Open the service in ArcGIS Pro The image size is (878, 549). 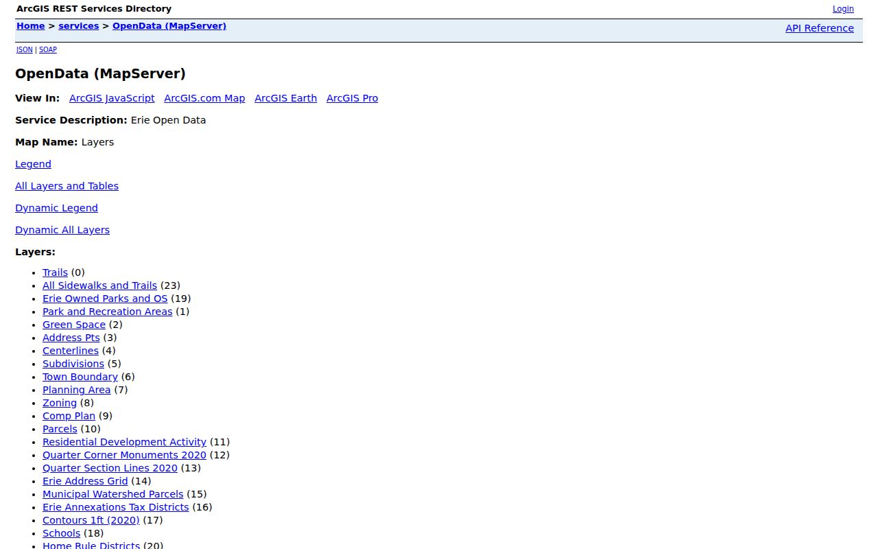pyautogui.click(x=352, y=98)
